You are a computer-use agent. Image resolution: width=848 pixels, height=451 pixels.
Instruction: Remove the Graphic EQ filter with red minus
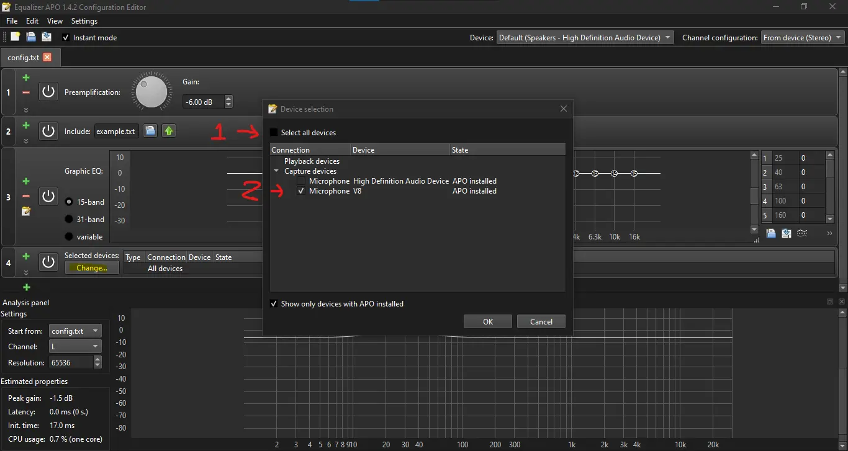point(26,196)
